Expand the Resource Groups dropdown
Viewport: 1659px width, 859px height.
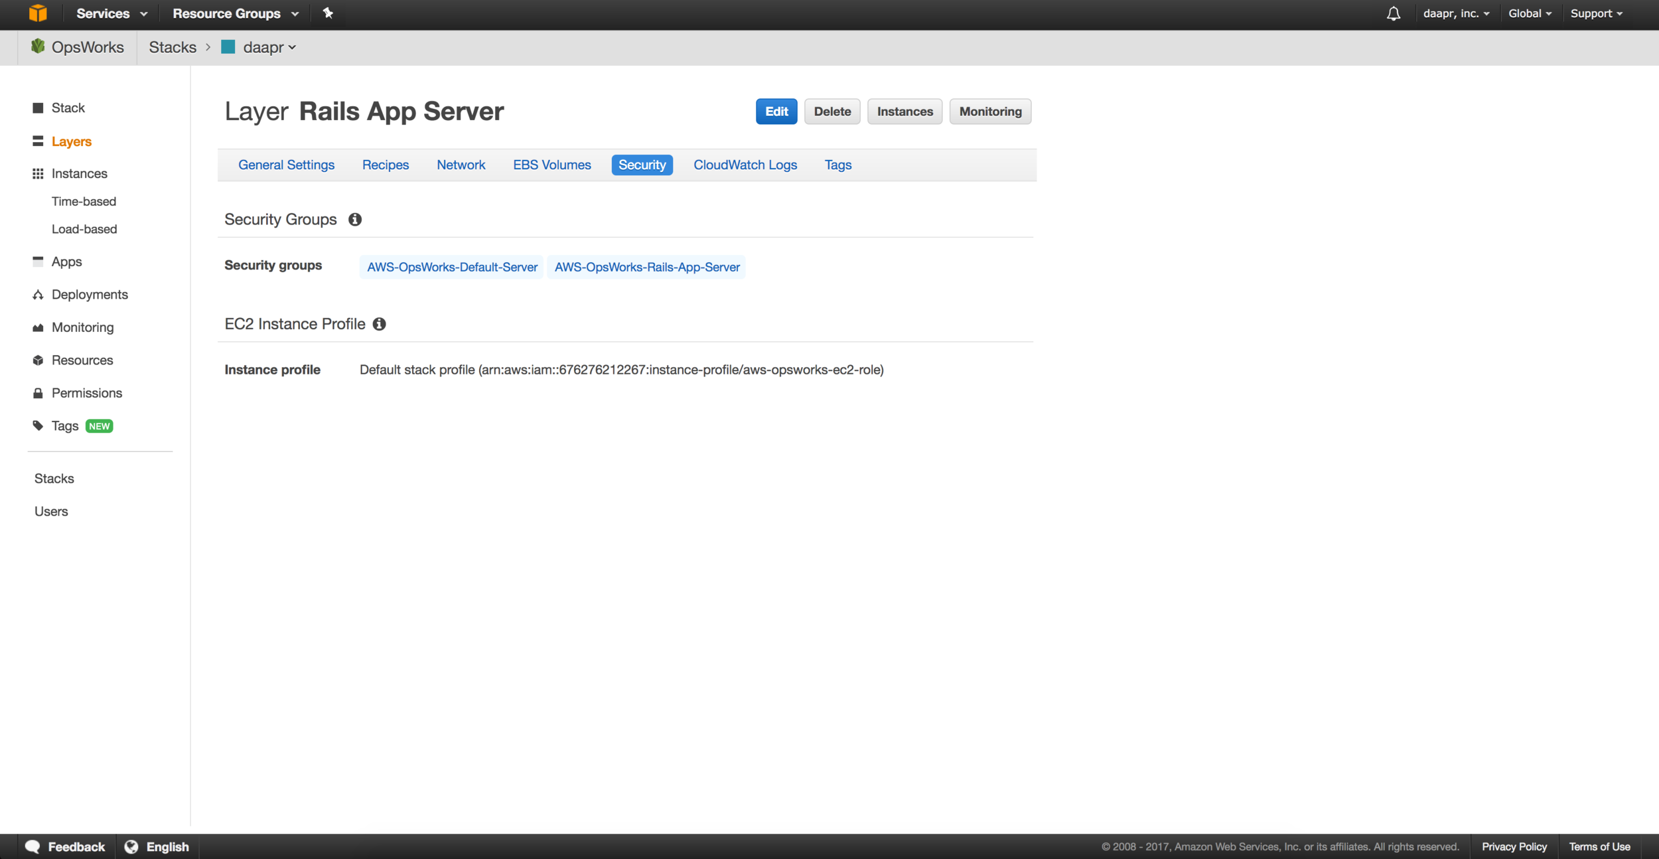[x=236, y=13]
